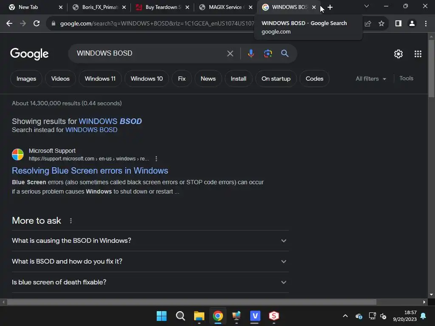The image size is (435, 326).
Task: Apply the Fix filter chip
Action: pyautogui.click(x=182, y=79)
